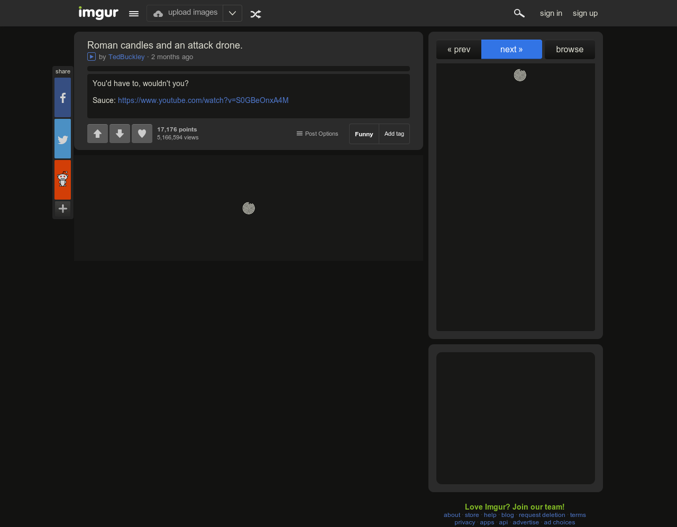The height and width of the screenshot is (527, 677).
Task: Click the video type icon by author
Action: click(92, 57)
